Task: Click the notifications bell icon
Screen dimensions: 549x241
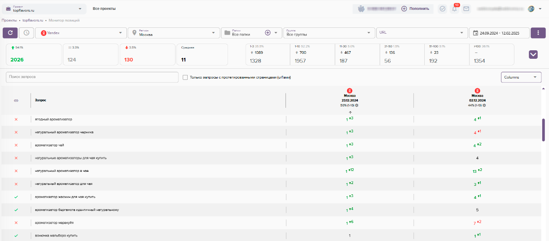Action: tap(455, 9)
